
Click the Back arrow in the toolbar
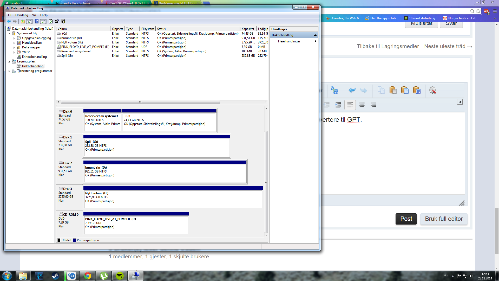9,21
